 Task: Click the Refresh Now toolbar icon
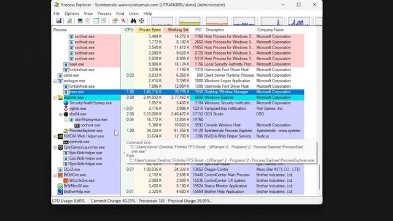pyautogui.click(x=69, y=21)
